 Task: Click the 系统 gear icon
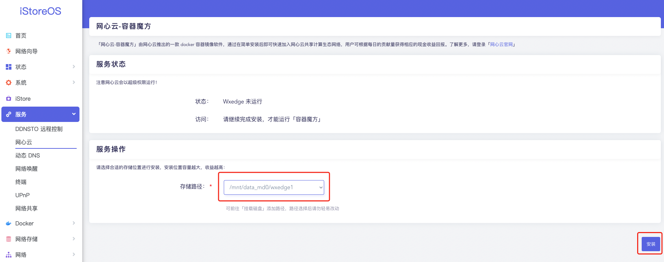9,83
